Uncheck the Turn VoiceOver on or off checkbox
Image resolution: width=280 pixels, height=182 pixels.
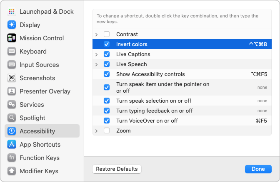[107, 121]
